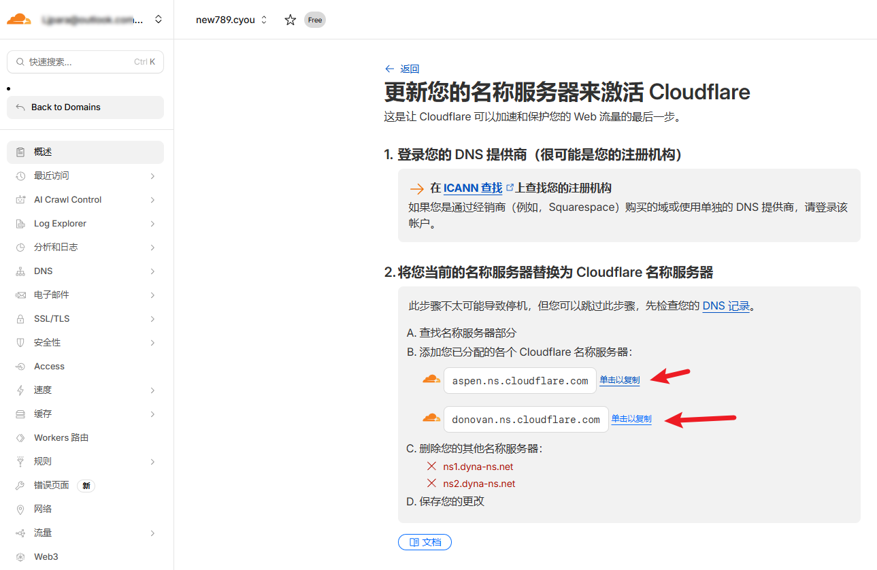Click the SSL/TLS lock icon
This screenshot has height=570, width=877.
[20, 319]
